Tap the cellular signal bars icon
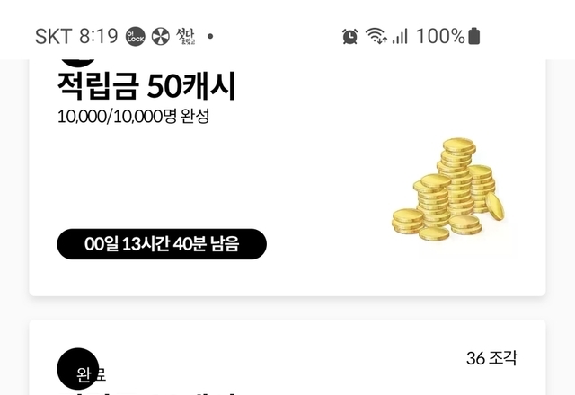Image resolution: width=575 pixels, height=395 pixels. pos(400,37)
